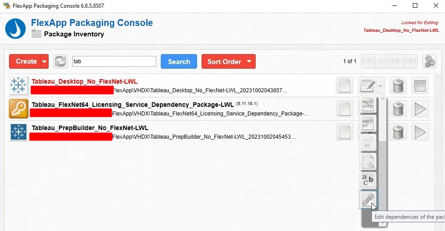The image size is (445, 231).
Task: Click the top shuffle arrows icon in edit menu
Action: tap(368, 105)
